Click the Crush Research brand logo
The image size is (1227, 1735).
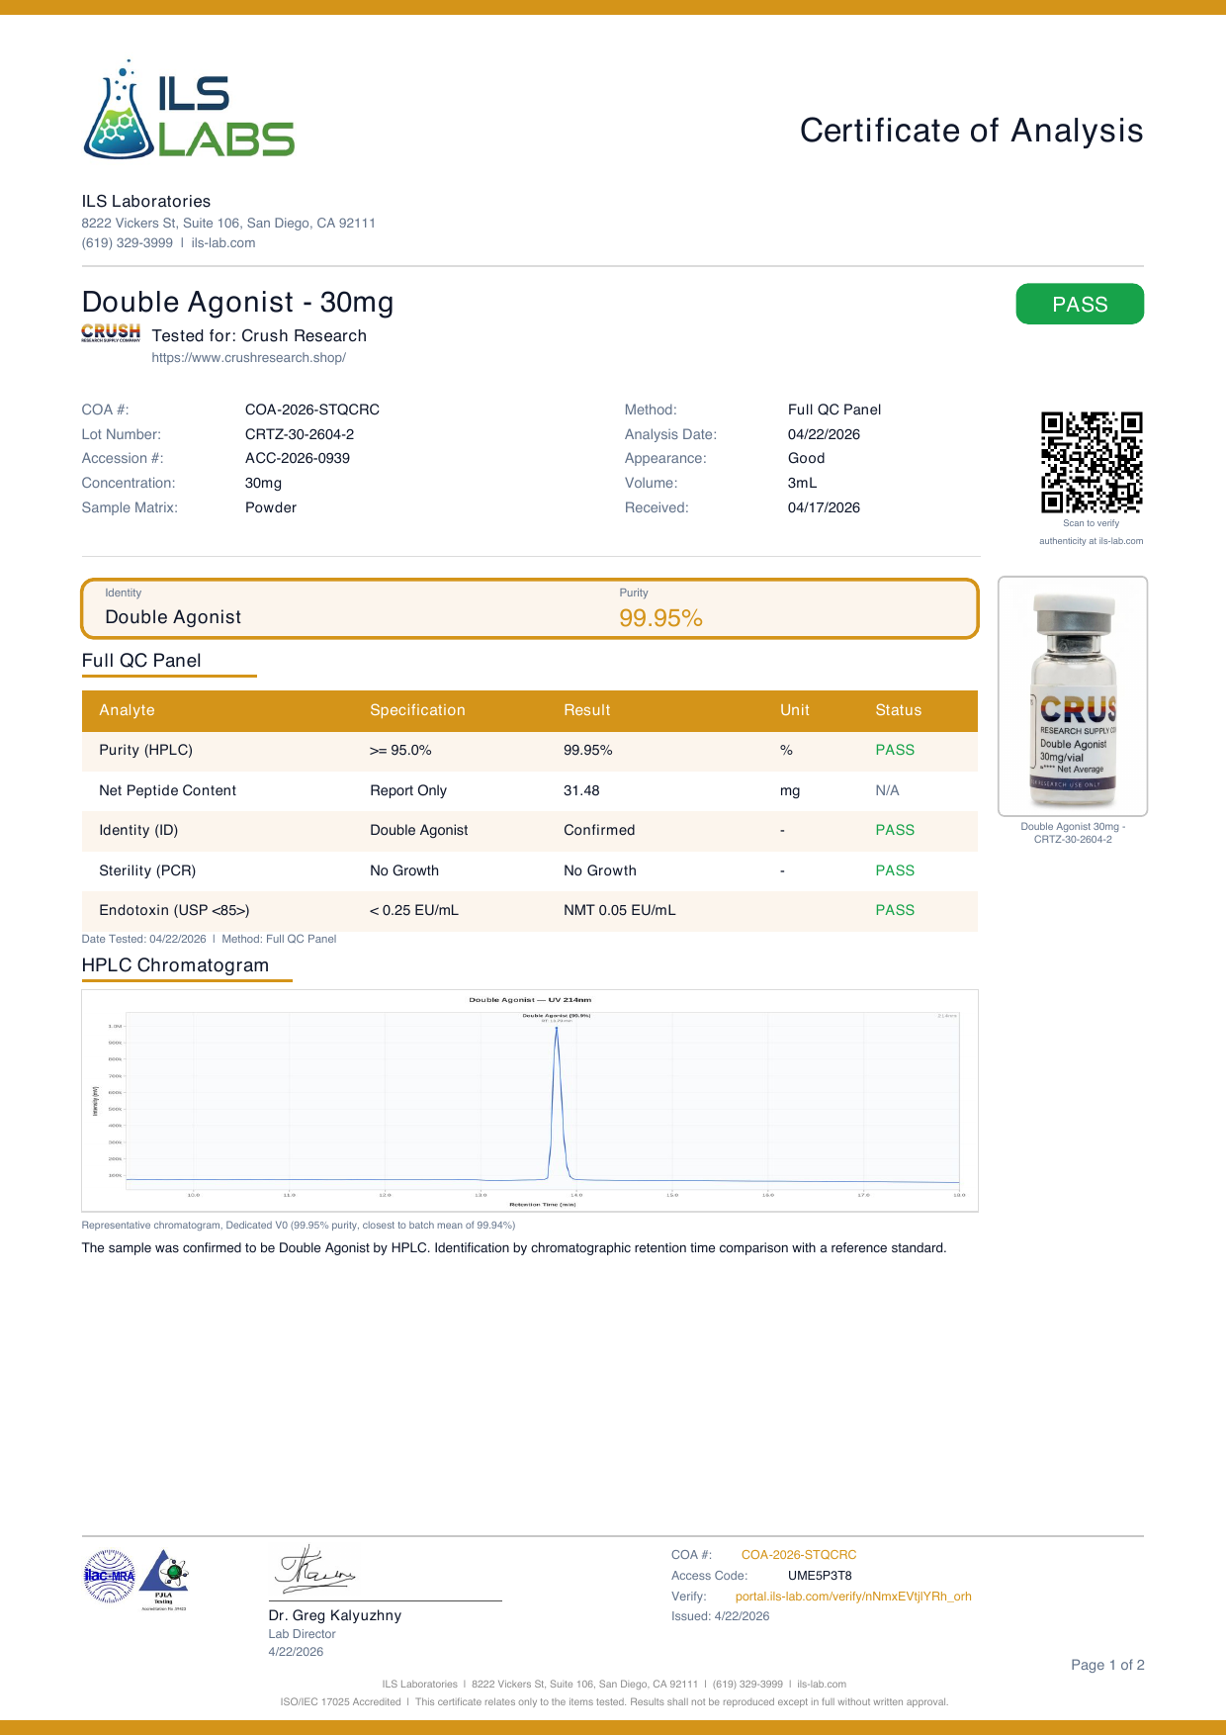[x=111, y=332]
